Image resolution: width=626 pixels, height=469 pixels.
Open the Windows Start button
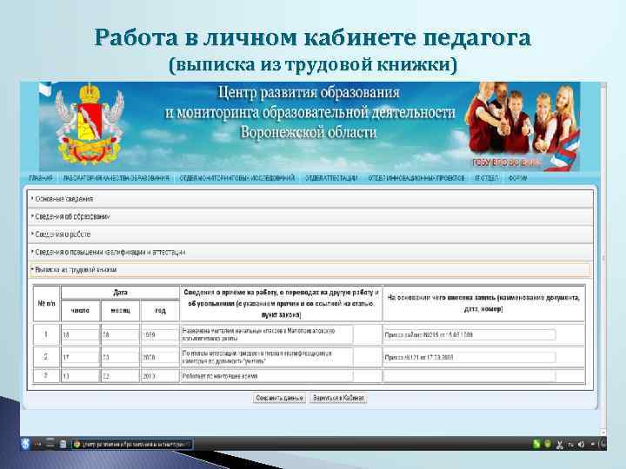(x=25, y=444)
